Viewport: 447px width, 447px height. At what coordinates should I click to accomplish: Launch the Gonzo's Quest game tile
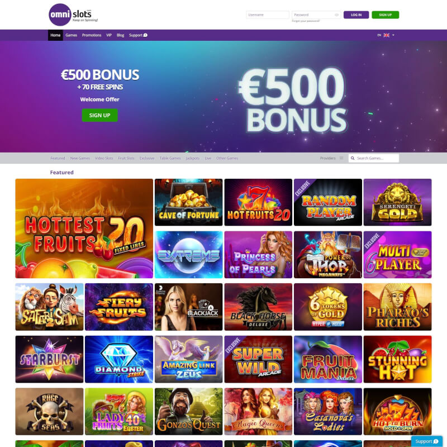tap(188, 411)
